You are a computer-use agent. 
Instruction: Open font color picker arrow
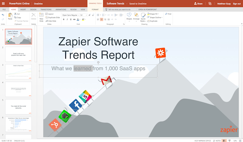80,19
